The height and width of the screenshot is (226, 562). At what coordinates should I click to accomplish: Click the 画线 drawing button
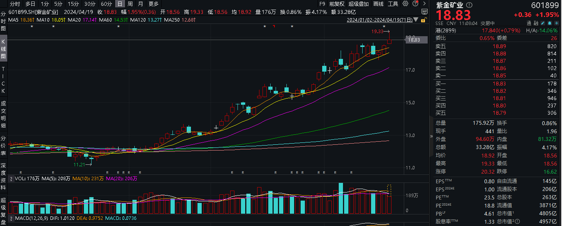[379, 4]
